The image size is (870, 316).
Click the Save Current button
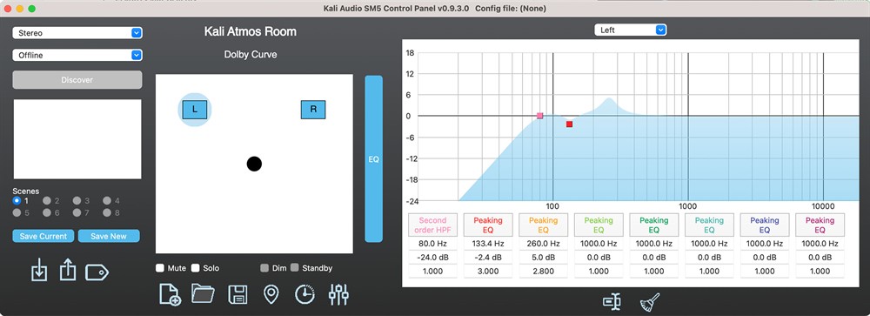click(x=43, y=236)
